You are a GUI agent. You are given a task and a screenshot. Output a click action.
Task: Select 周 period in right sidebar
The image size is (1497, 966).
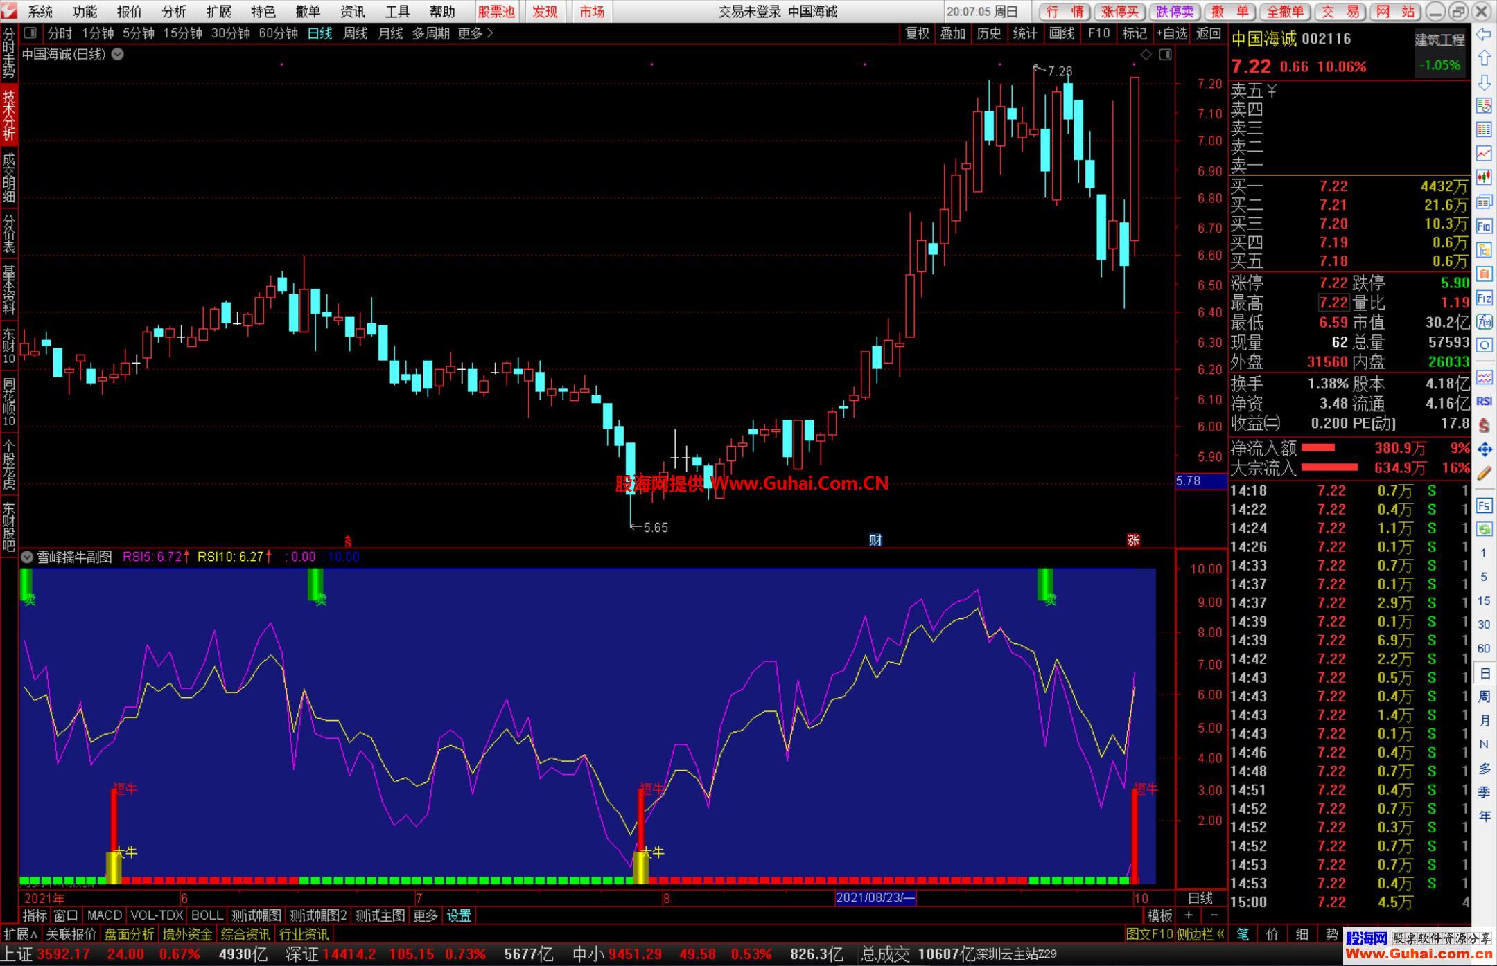pos(1484,697)
